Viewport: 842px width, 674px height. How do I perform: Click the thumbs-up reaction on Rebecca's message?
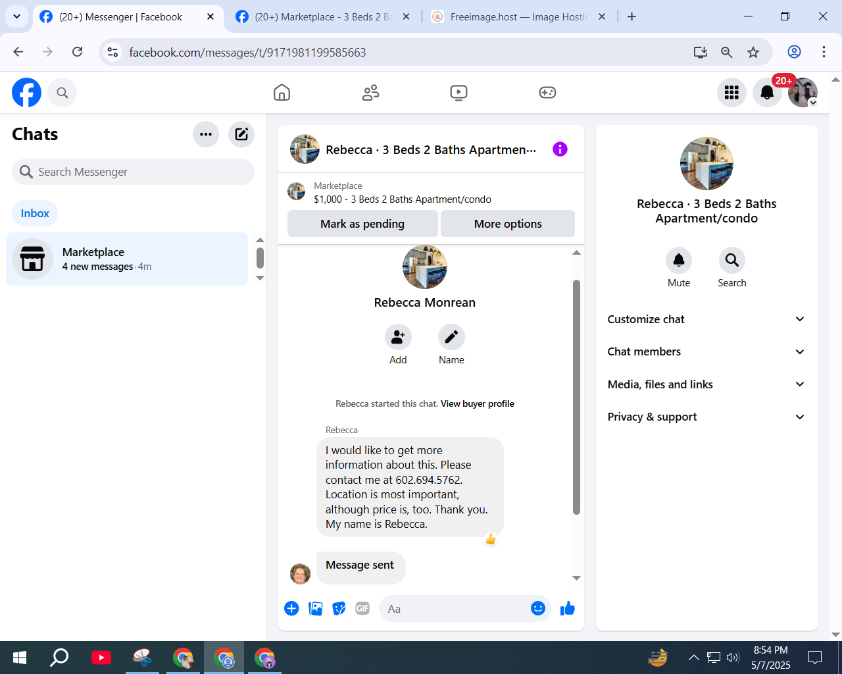pos(491,539)
